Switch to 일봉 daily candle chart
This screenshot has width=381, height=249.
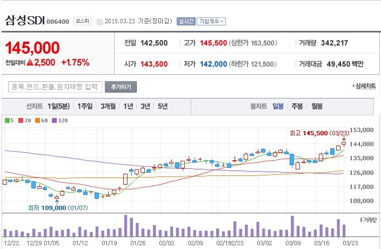(x=278, y=107)
